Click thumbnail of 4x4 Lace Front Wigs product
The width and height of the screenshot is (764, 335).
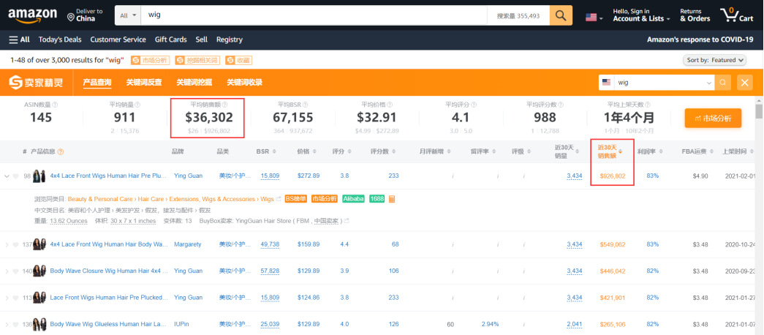pos(39,176)
